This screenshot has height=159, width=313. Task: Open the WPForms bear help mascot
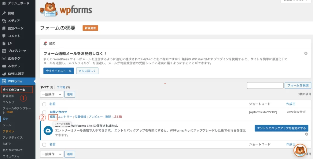[300, 150]
